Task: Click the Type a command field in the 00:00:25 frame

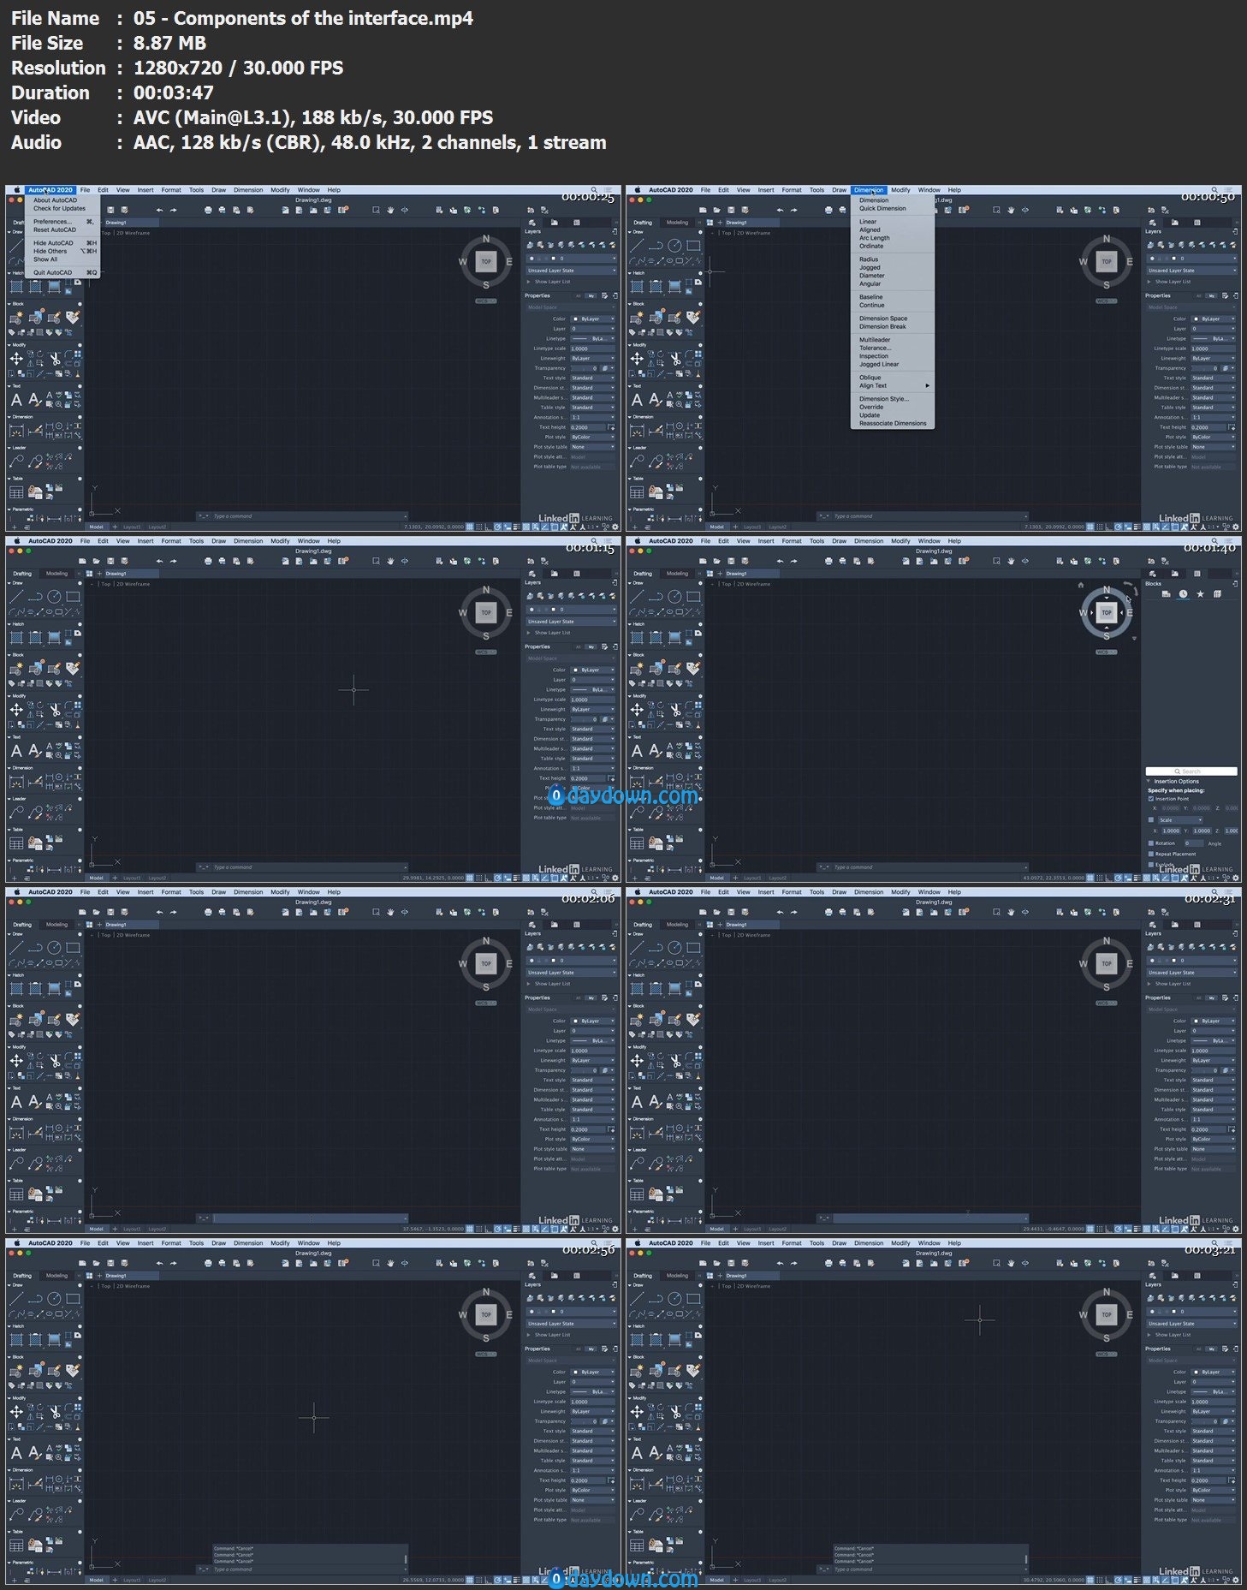Action: [x=308, y=516]
